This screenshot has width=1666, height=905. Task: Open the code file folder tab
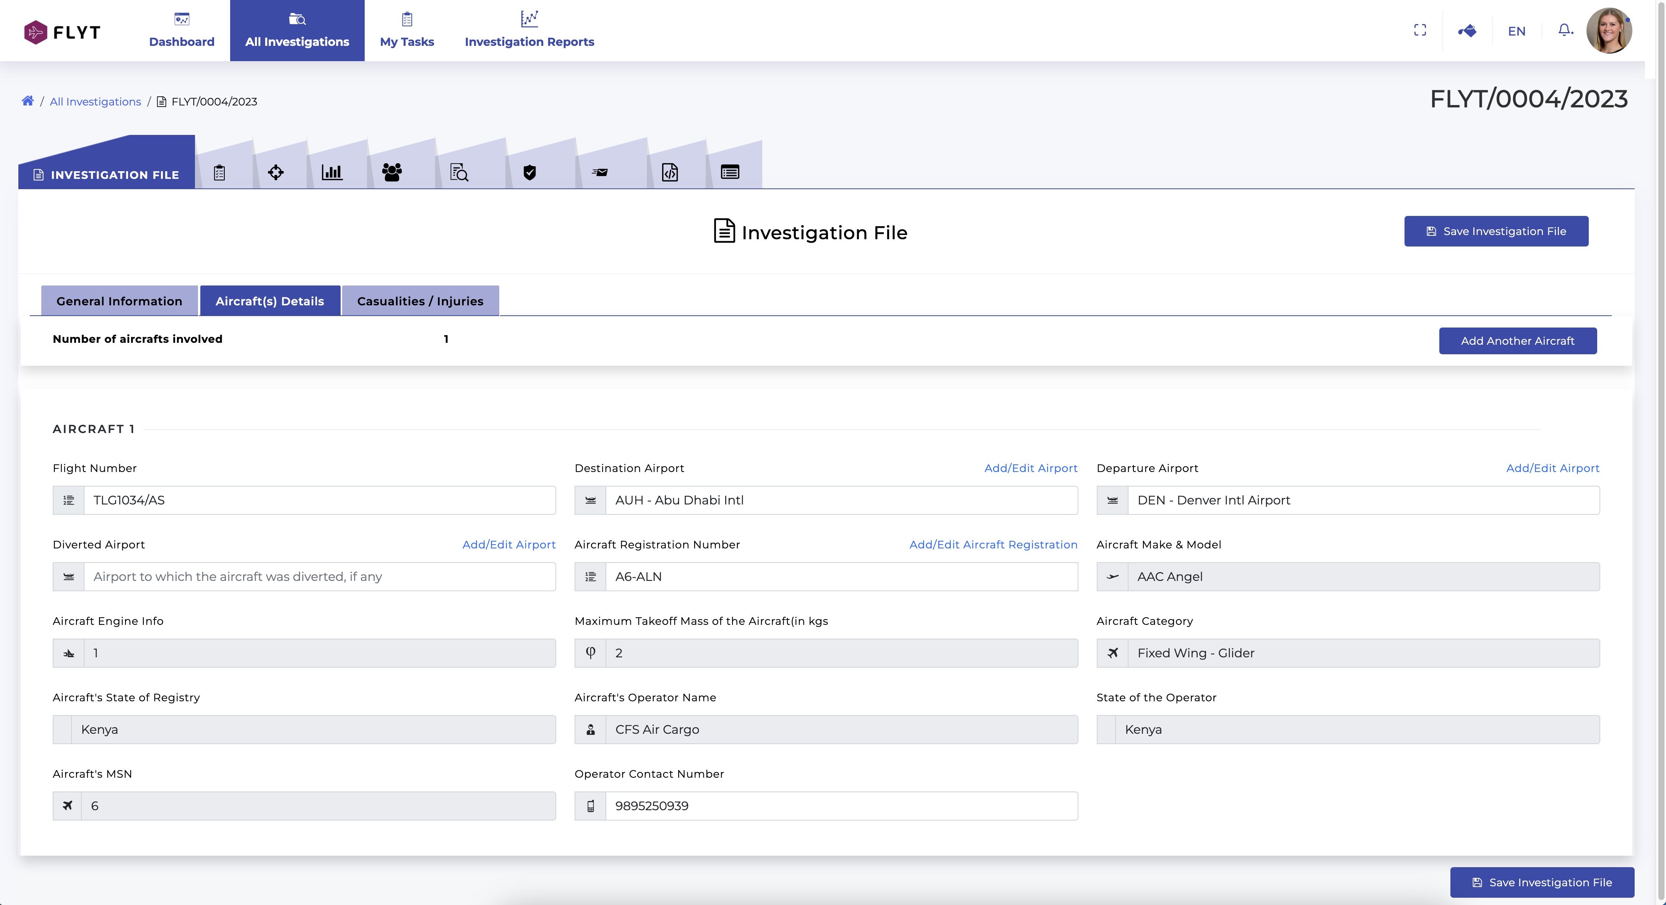[670, 173]
